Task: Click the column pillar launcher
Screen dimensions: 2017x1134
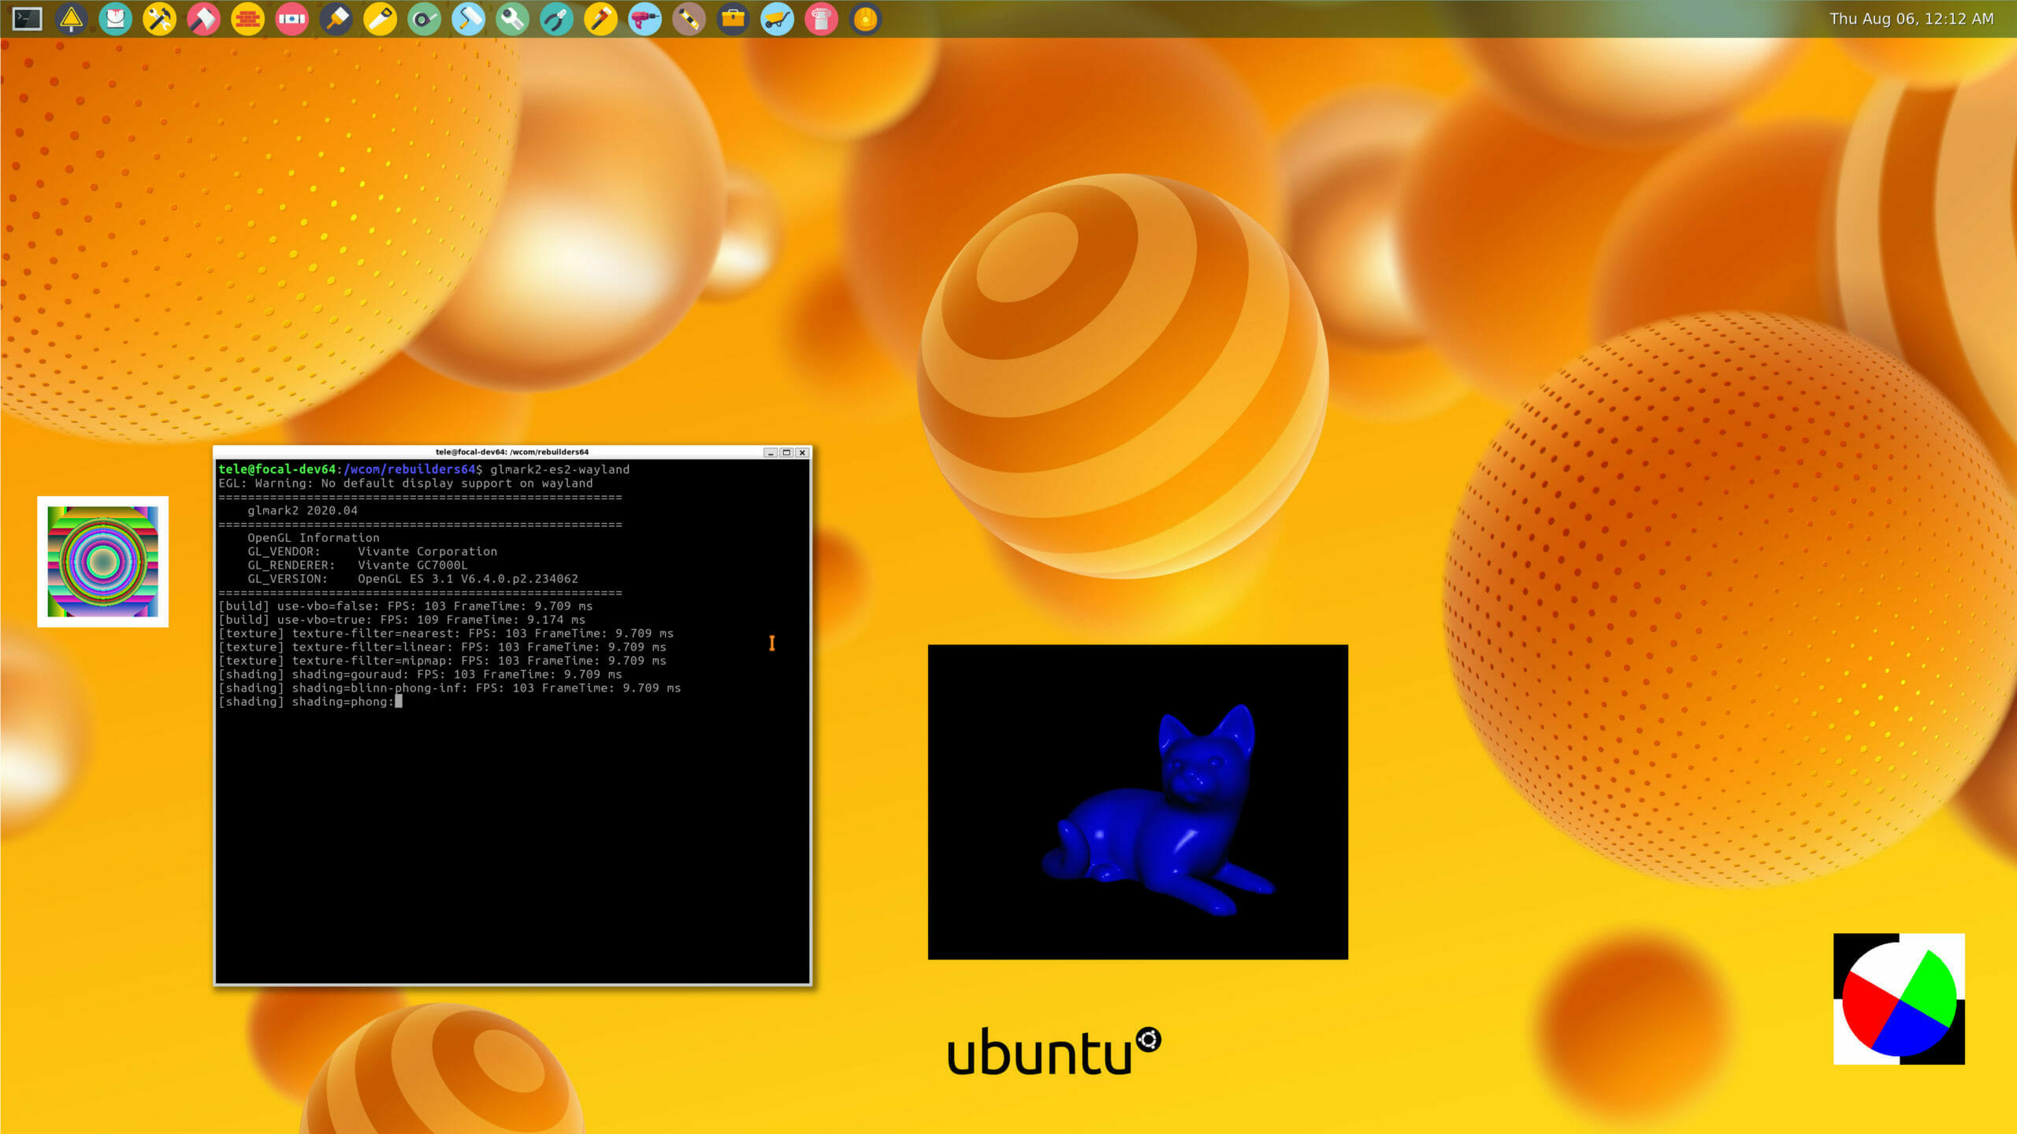Action: [x=821, y=19]
